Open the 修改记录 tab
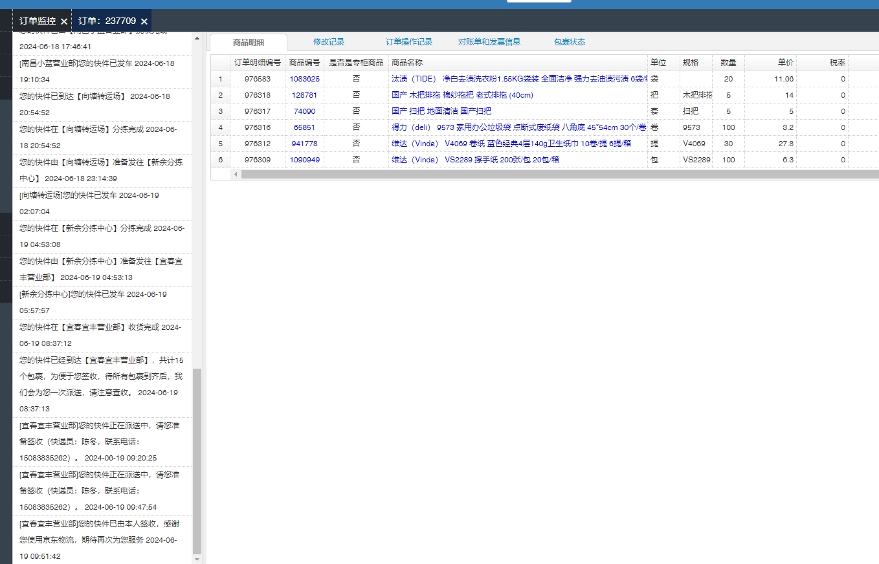879x564 pixels. click(329, 42)
